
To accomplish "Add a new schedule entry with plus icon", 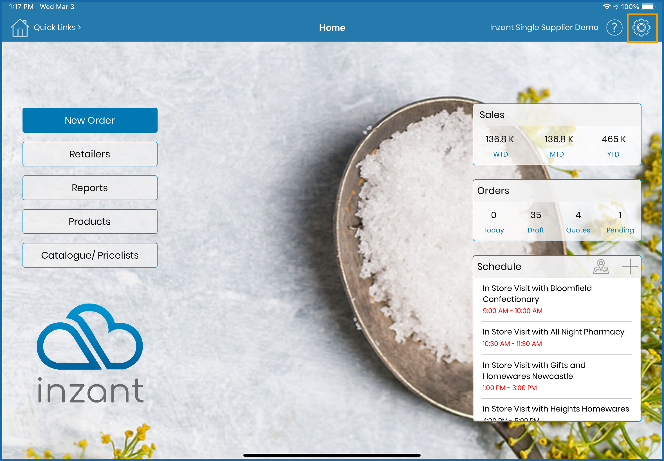I will point(630,266).
